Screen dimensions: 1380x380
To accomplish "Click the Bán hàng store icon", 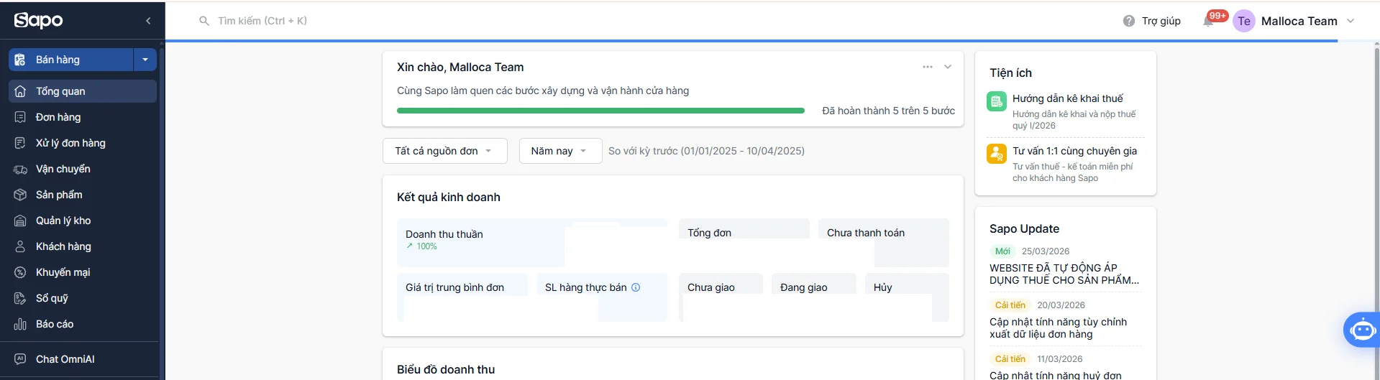I will click(20, 60).
